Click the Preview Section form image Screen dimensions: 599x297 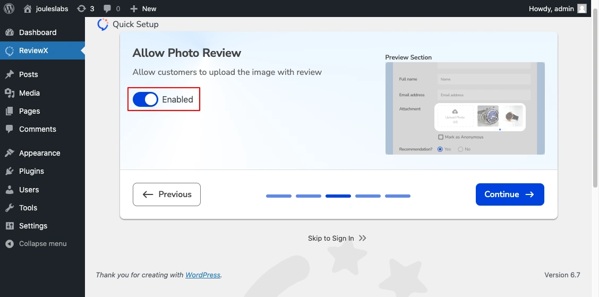coord(465,108)
